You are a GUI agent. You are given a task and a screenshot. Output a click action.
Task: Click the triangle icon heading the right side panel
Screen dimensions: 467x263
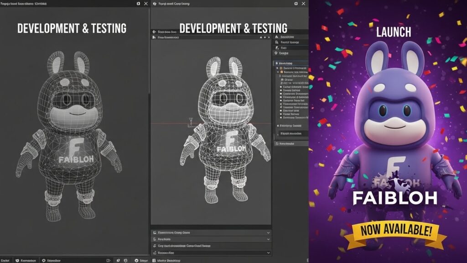[x=277, y=36]
